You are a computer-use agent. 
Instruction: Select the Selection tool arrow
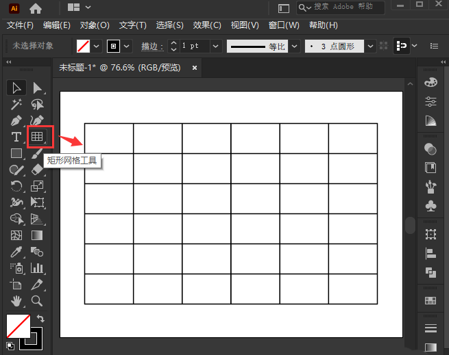(16, 88)
